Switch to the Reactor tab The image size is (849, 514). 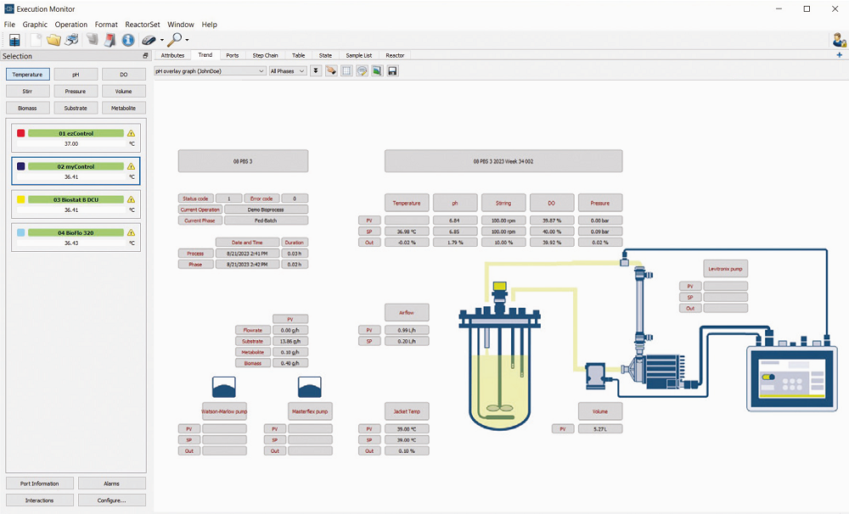pos(396,55)
